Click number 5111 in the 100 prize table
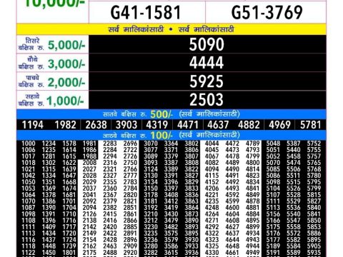Screen dimensions: 343x257 click(273, 201)
